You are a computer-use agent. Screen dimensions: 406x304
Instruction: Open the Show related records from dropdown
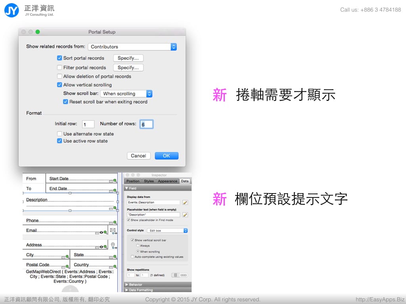[x=132, y=47]
